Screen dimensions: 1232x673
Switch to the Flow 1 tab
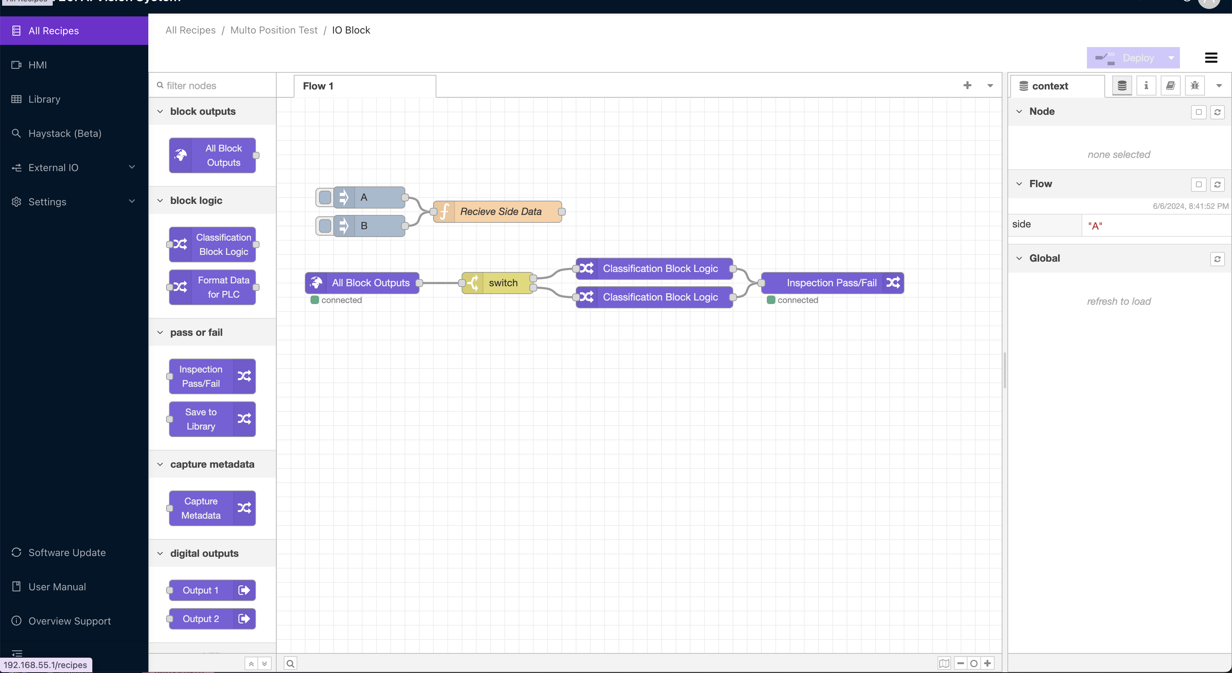click(319, 86)
